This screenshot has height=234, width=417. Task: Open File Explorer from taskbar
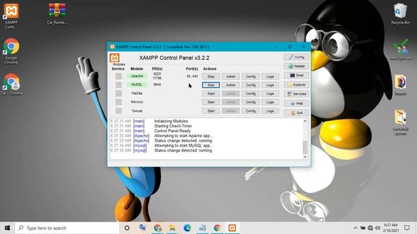172,228
